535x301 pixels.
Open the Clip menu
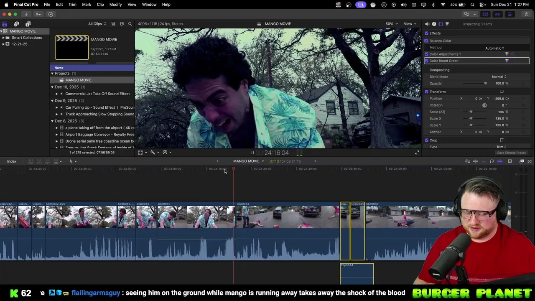point(100,5)
